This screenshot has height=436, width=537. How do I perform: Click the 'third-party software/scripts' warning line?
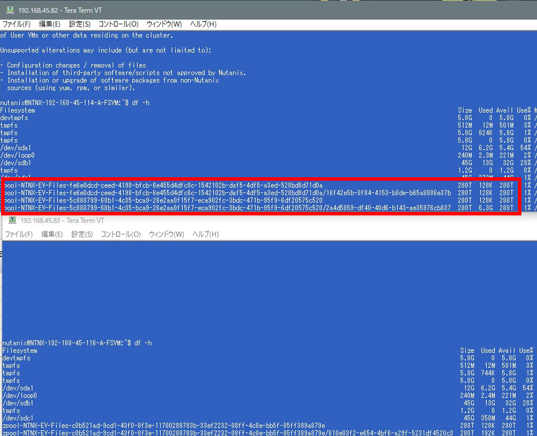(123, 73)
